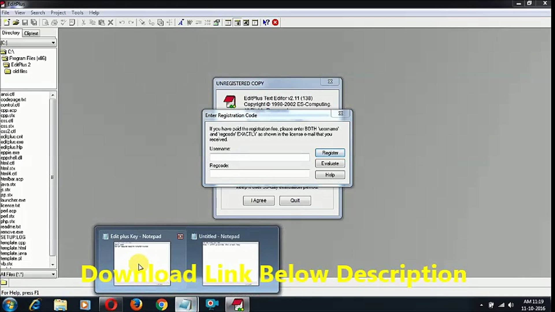Image resolution: width=555 pixels, height=312 pixels.
Task: Click the context help arrow-question icon
Action: [x=266, y=23]
